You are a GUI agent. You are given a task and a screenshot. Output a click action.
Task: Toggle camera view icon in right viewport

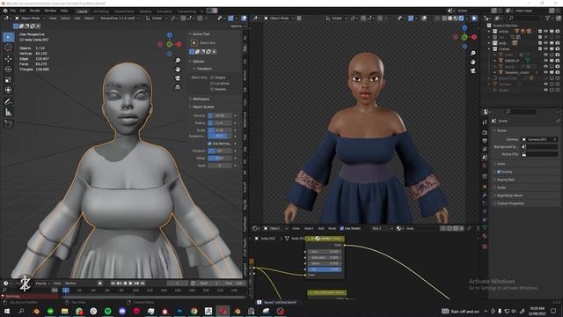point(473,70)
